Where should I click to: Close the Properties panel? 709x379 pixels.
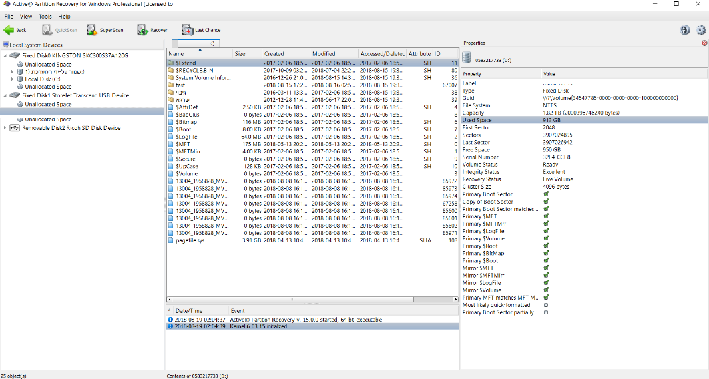[704, 43]
